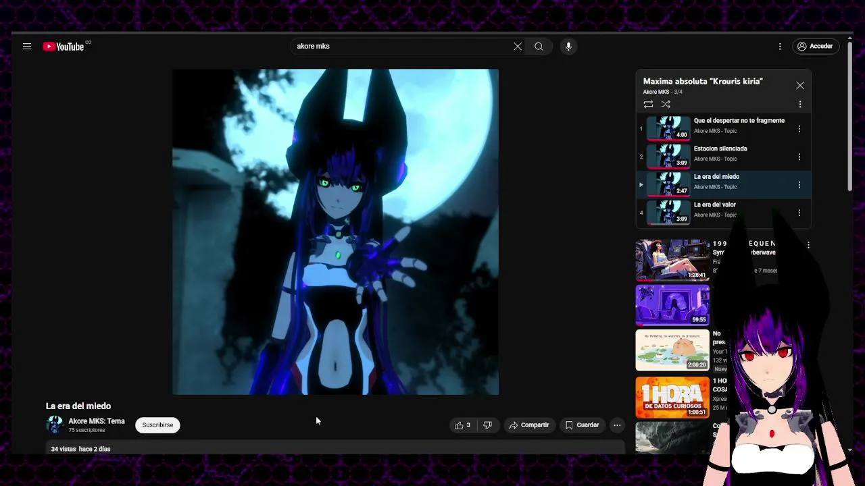
Task: Clear the search box with X icon
Action: click(518, 47)
